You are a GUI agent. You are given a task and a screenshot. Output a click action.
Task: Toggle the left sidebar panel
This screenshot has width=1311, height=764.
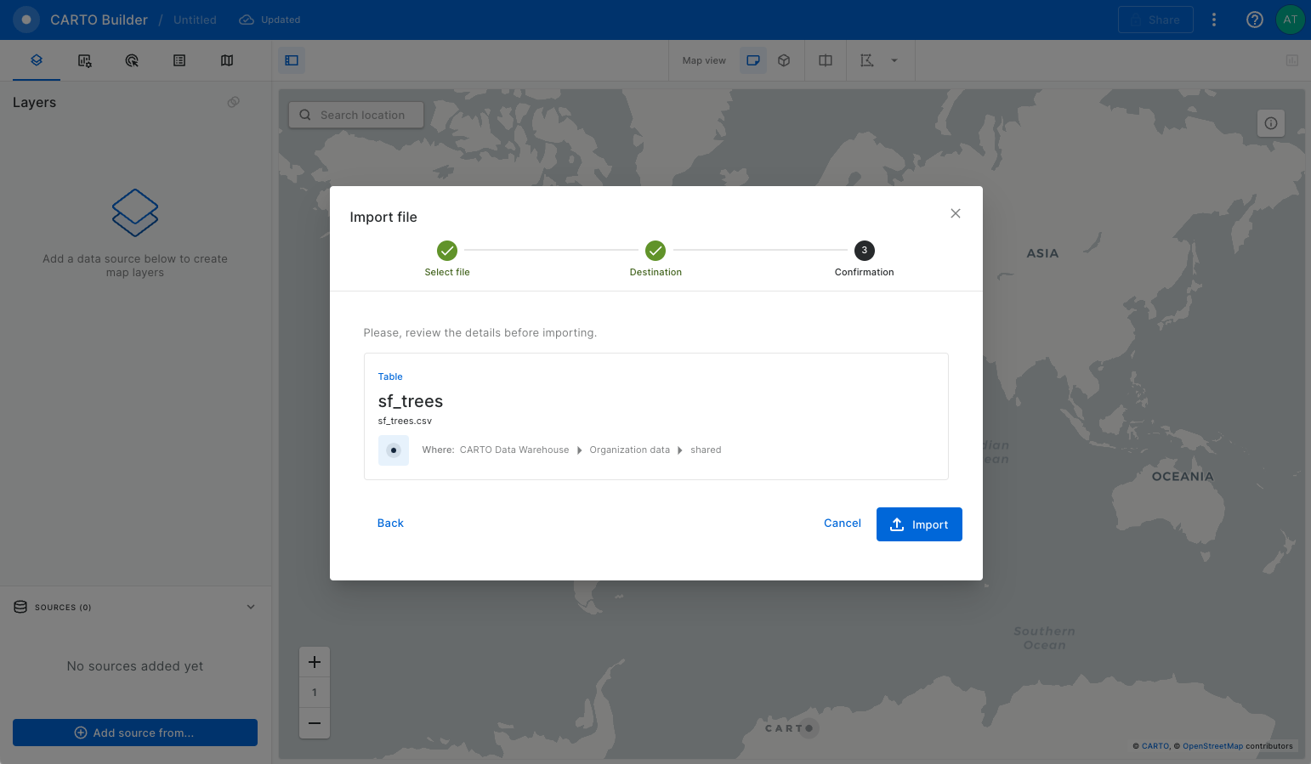click(x=292, y=60)
